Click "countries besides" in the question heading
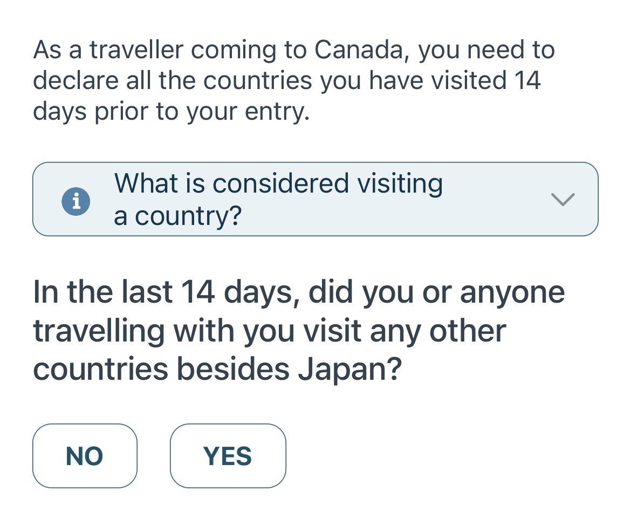This screenshot has width=631, height=519. coord(161,369)
